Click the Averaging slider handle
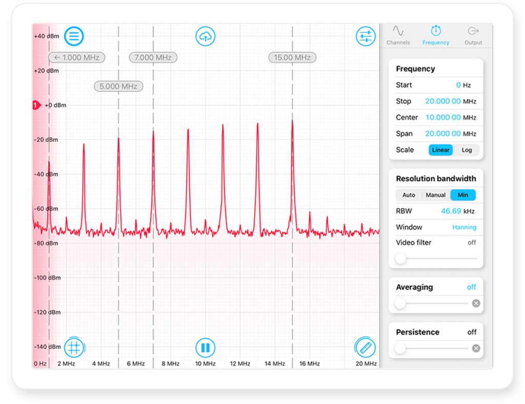The image size is (525, 404). point(400,304)
